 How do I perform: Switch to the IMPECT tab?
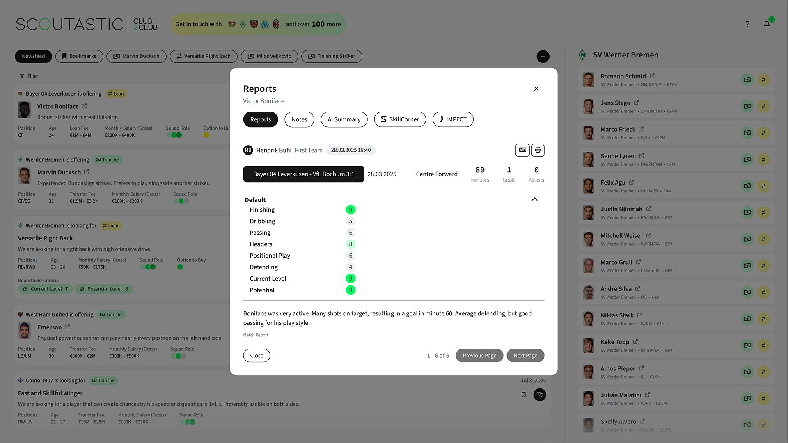453,119
